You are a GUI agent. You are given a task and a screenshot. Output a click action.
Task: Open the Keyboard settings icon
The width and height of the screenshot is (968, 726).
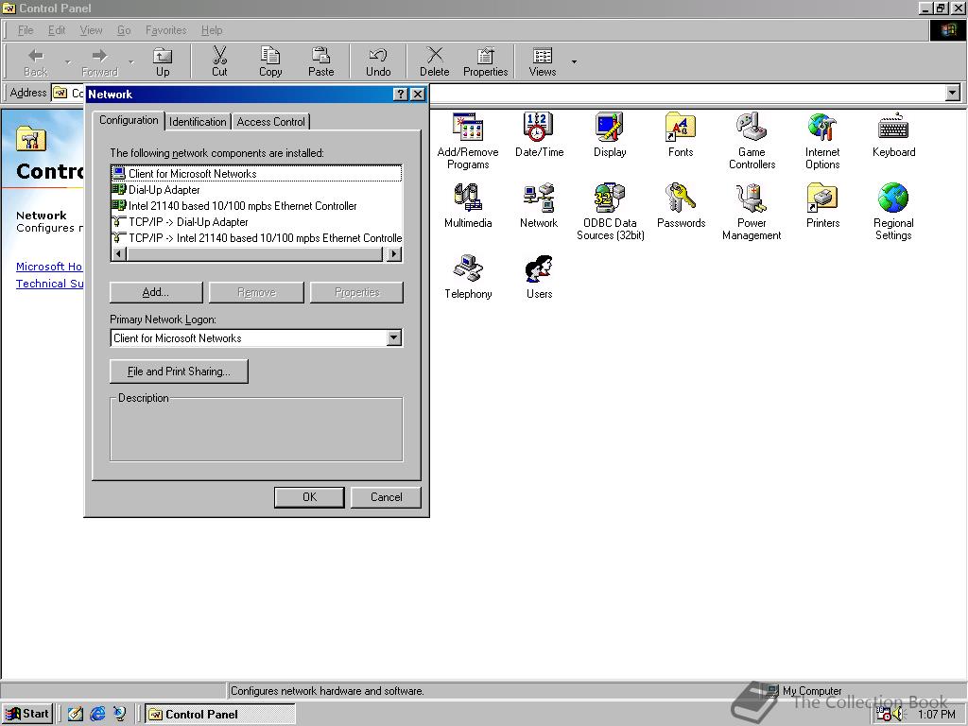click(893, 135)
